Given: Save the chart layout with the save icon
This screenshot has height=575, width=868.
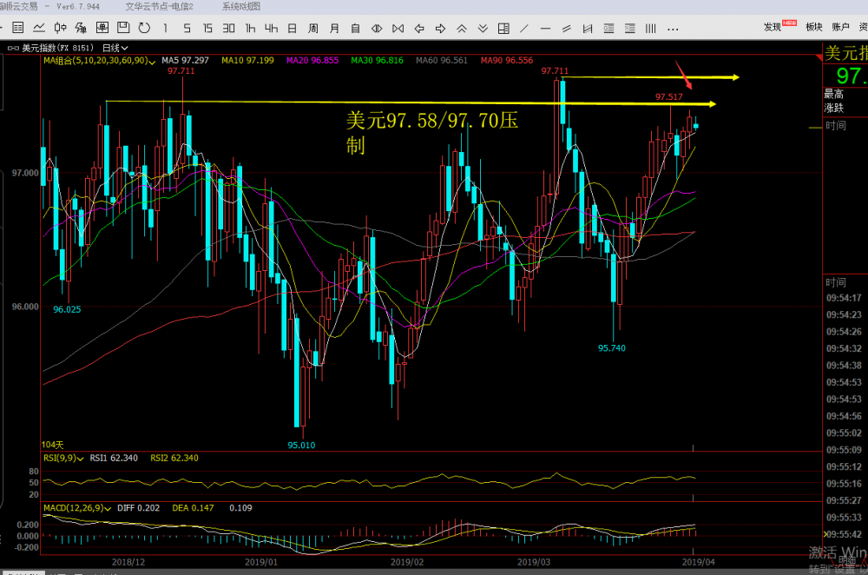Looking at the screenshot, I should pos(123,28).
